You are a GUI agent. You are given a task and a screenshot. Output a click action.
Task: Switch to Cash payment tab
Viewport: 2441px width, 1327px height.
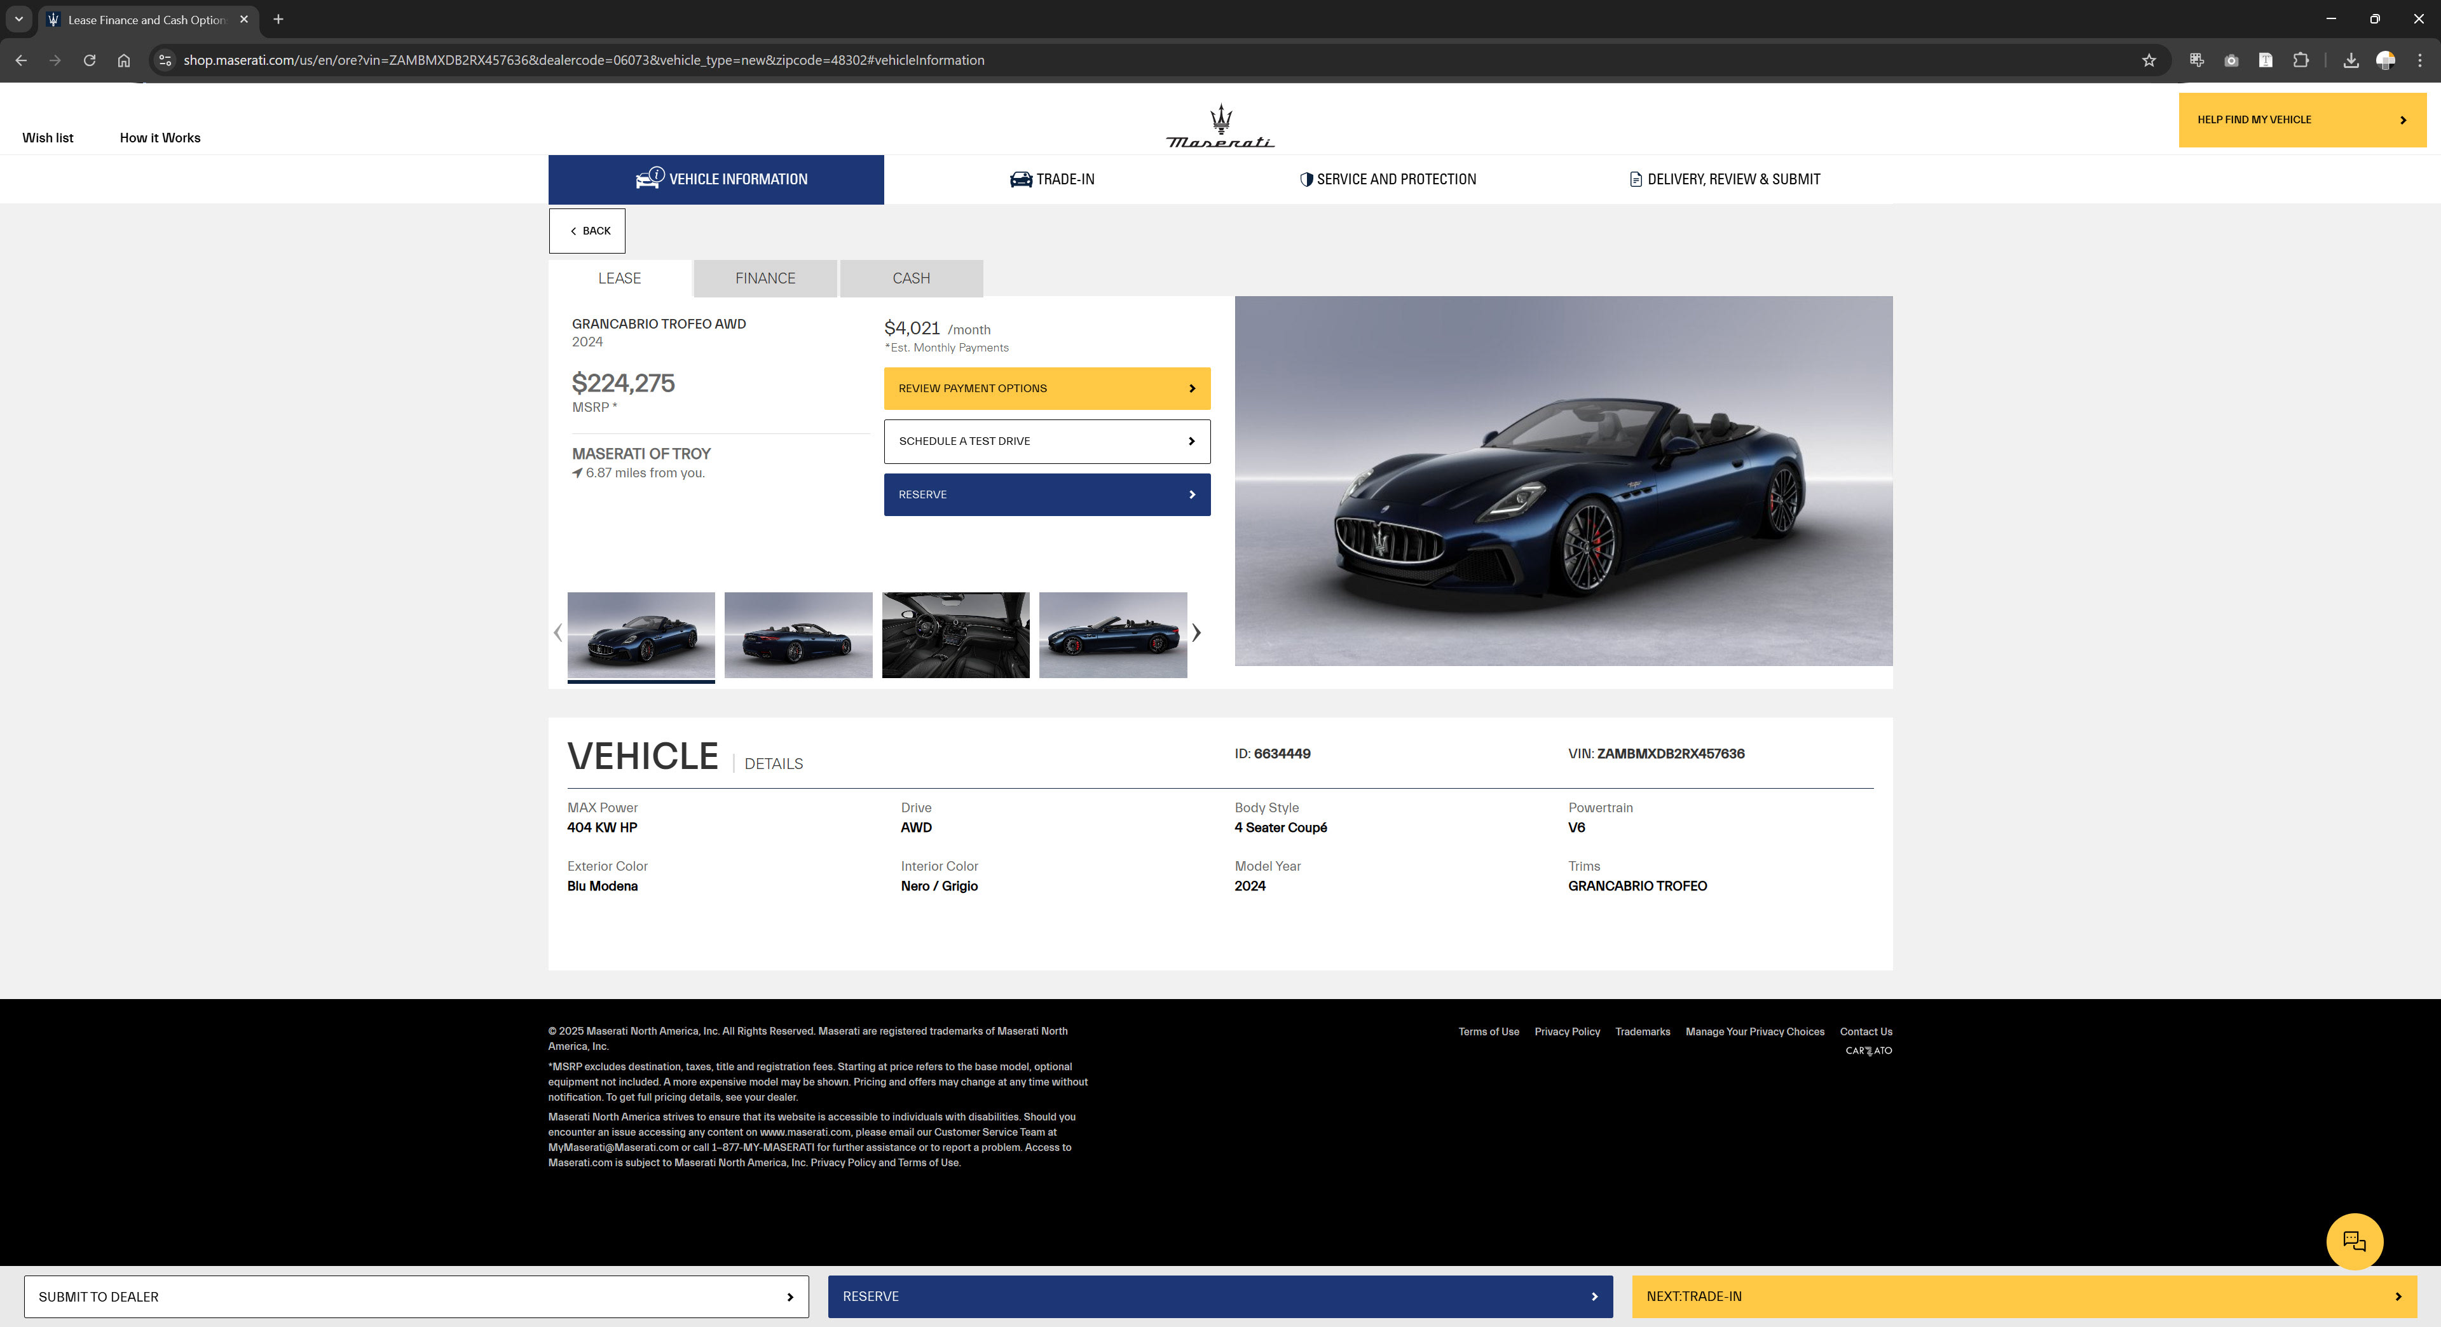pos(912,278)
